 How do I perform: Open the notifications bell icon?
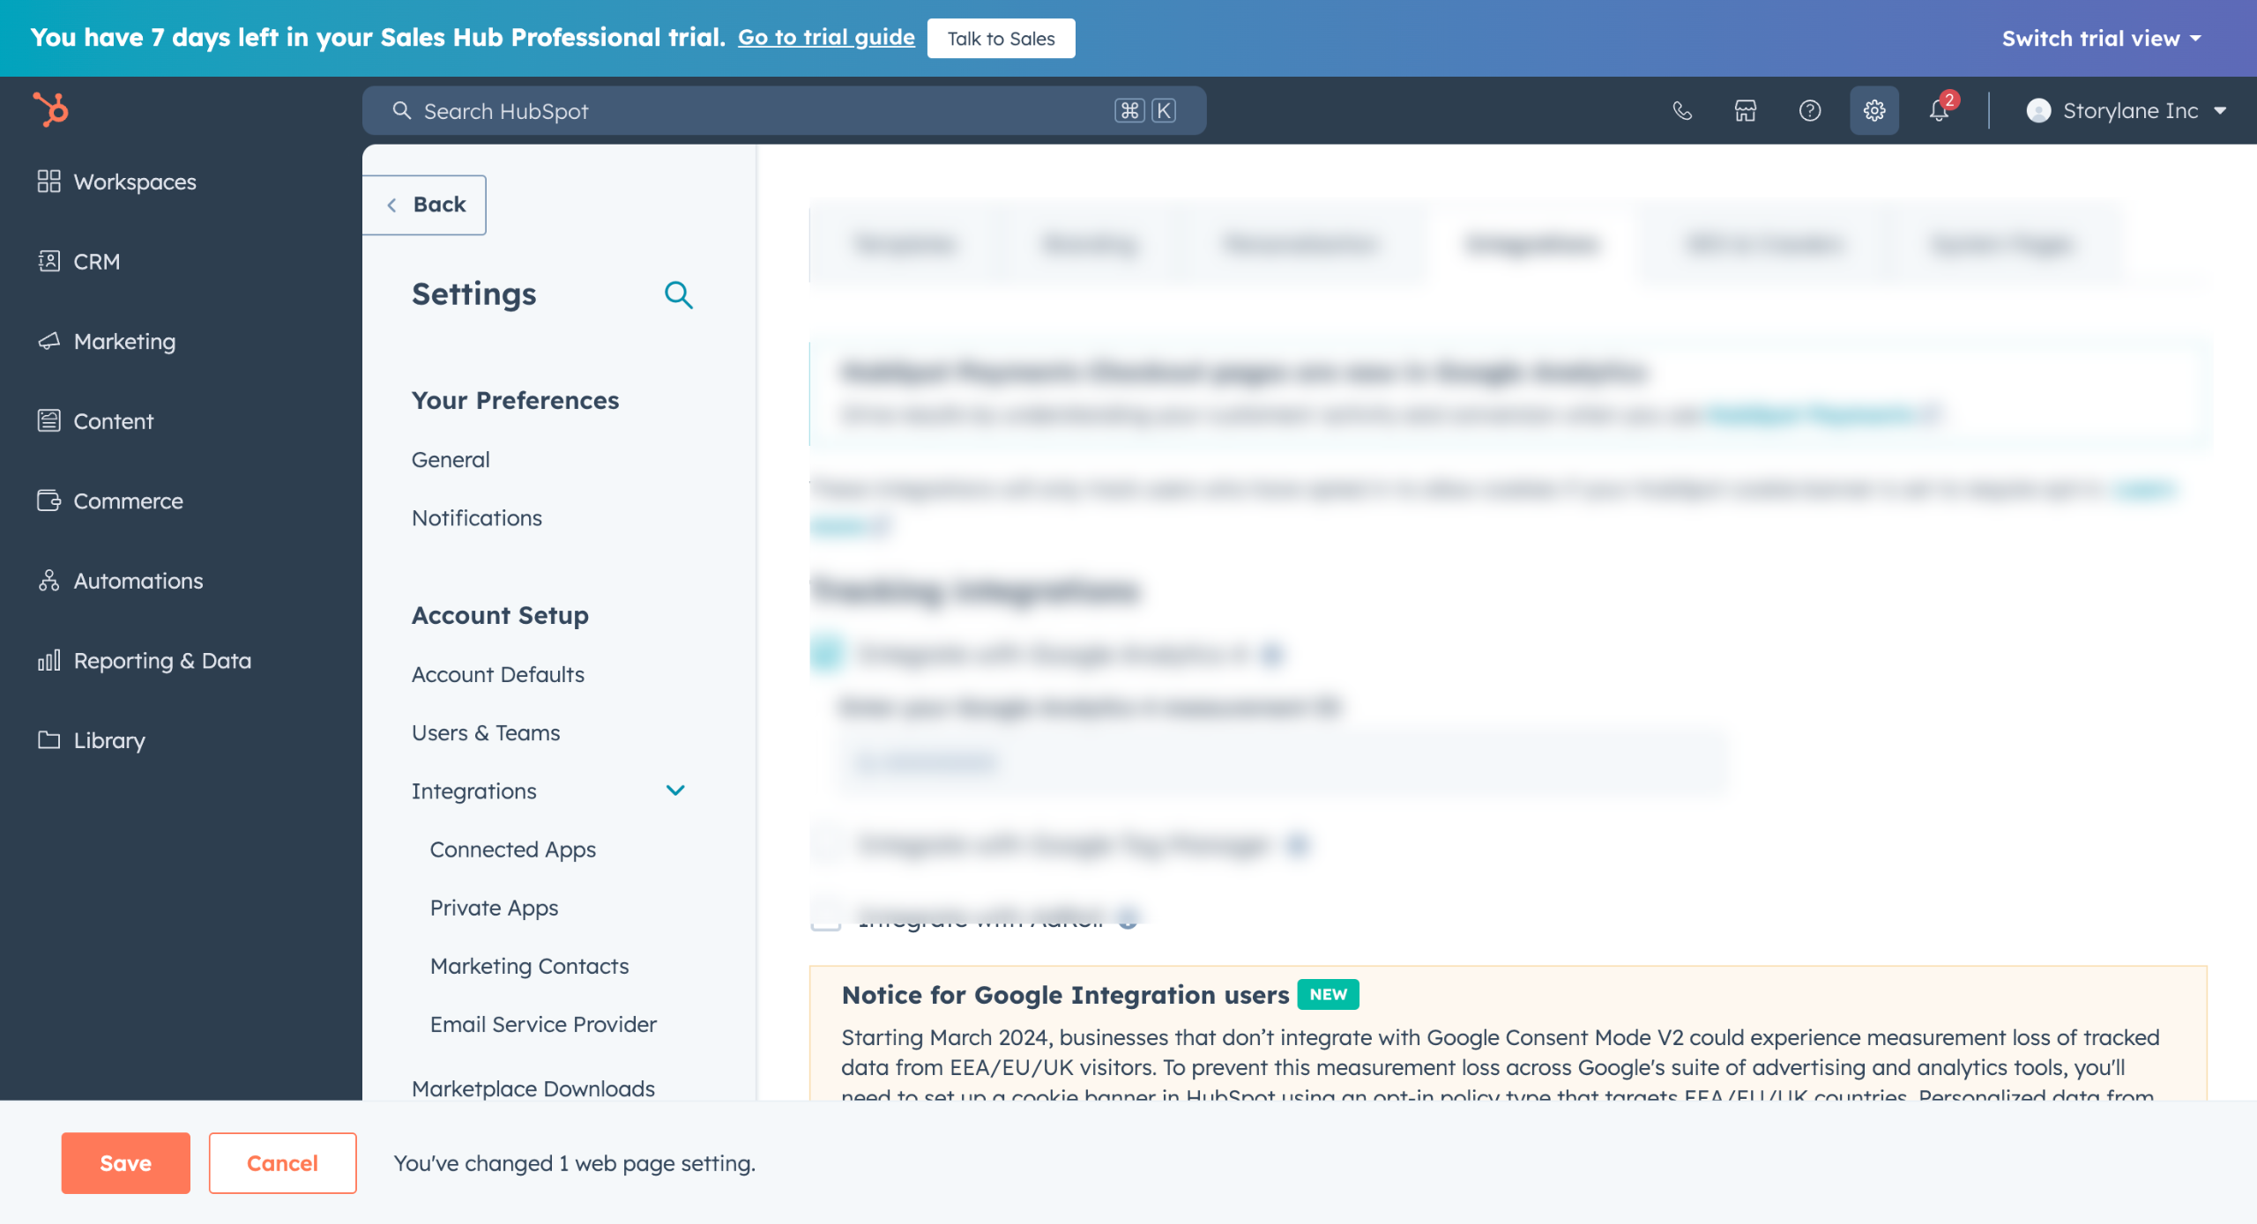pyautogui.click(x=1939, y=110)
